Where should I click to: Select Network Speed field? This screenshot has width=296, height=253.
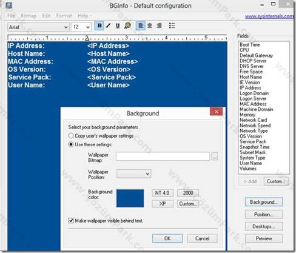[x=255, y=126]
